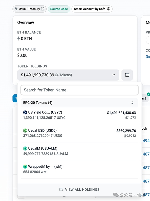Focus the Search for Token Name field

click(x=79, y=90)
